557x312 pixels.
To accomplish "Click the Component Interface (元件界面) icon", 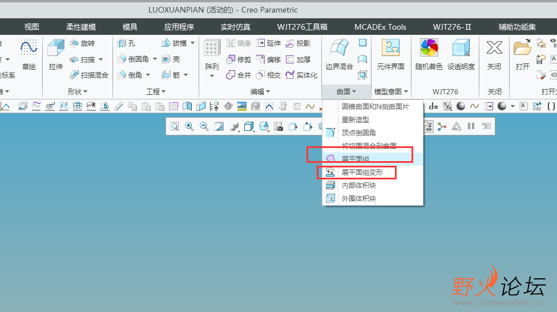I will (x=390, y=47).
